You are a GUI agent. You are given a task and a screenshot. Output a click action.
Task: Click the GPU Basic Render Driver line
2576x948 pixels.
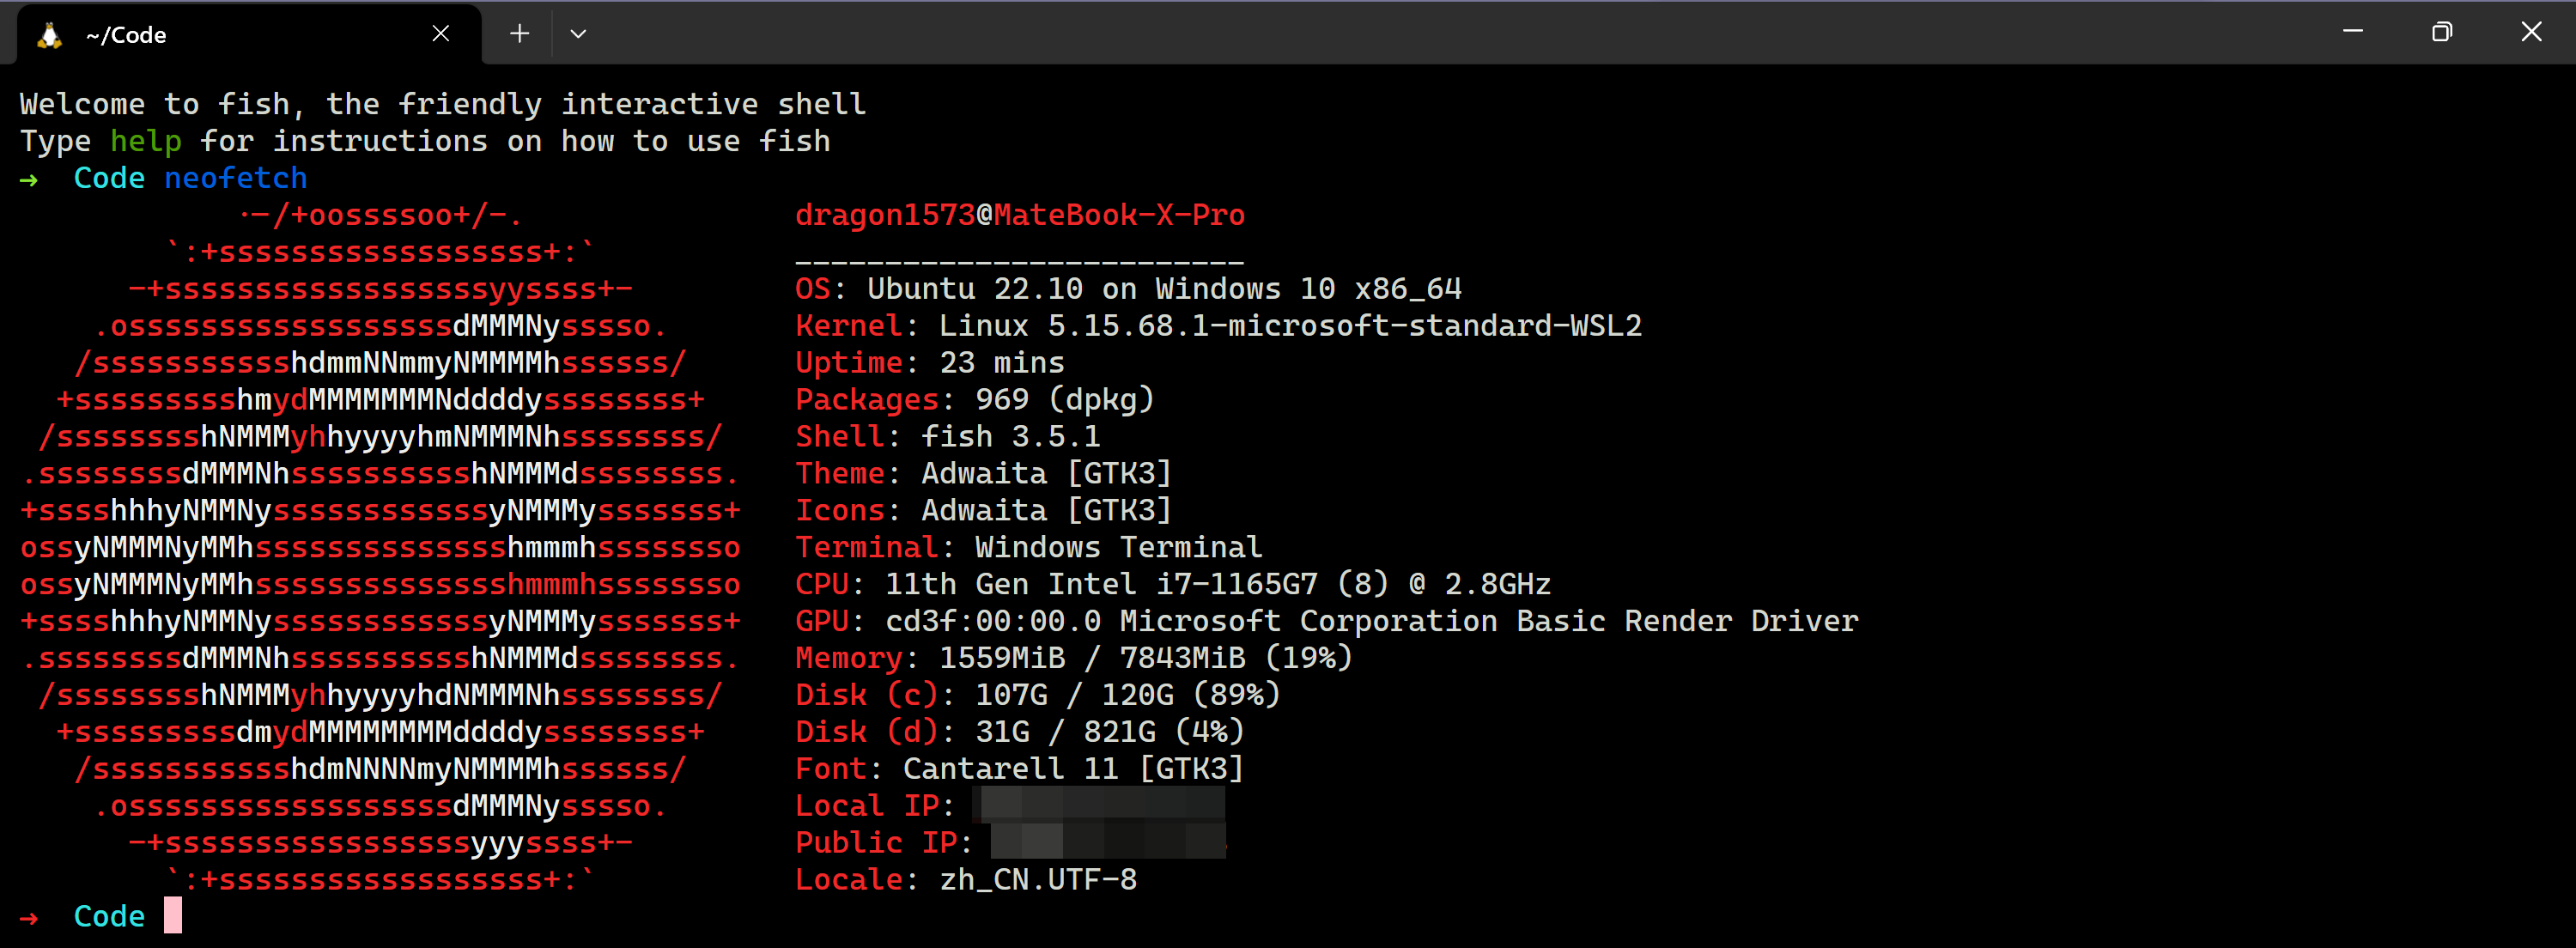coord(1327,621)
